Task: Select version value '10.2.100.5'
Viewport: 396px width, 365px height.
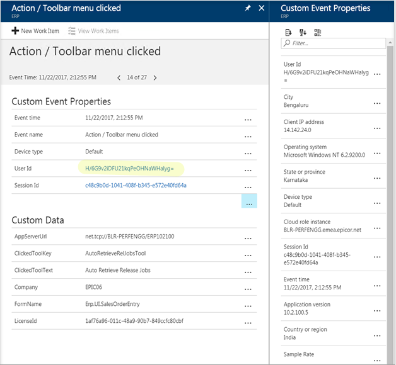Action: pos(296,313)
